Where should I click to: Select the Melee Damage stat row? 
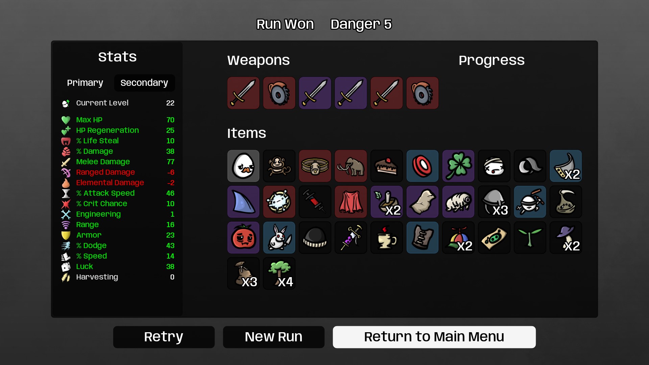point(118,162)
